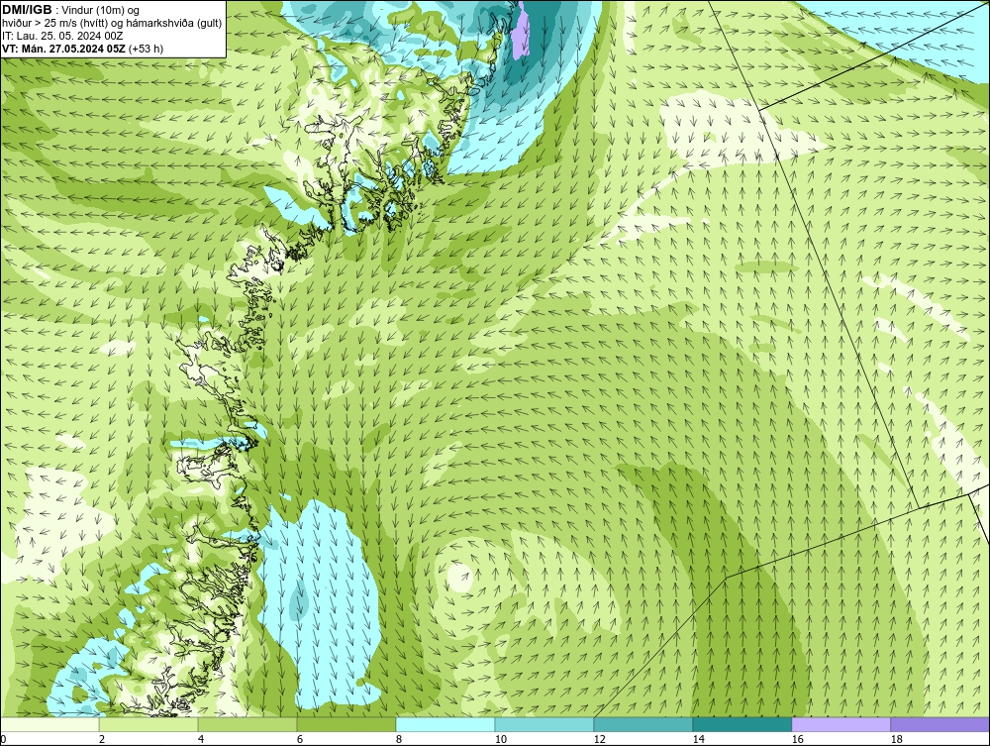The image size is (990, 746).
Task: Click the legend scale label "14"
Action: [698, 739]
